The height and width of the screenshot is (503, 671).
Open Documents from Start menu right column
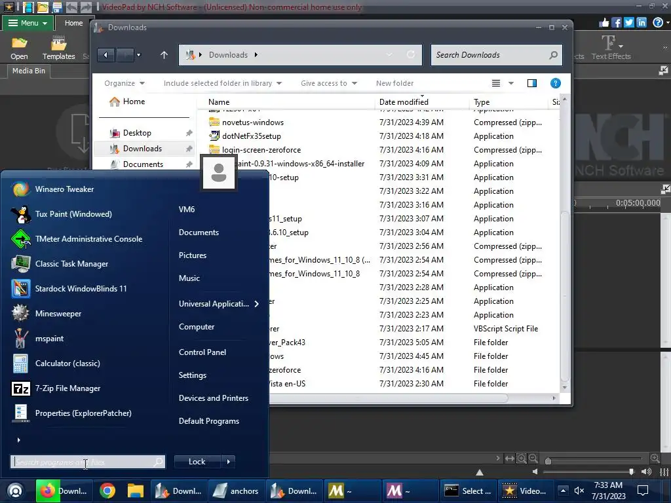coord(199,233)
